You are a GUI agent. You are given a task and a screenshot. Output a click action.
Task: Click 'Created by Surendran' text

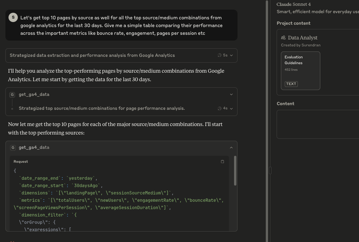pos(301,45)
